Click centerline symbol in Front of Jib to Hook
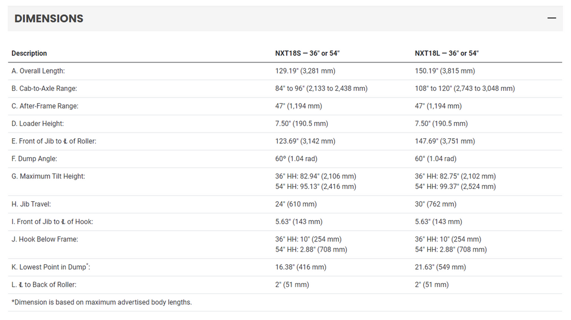571x320 pixels. tap(64, 222)
